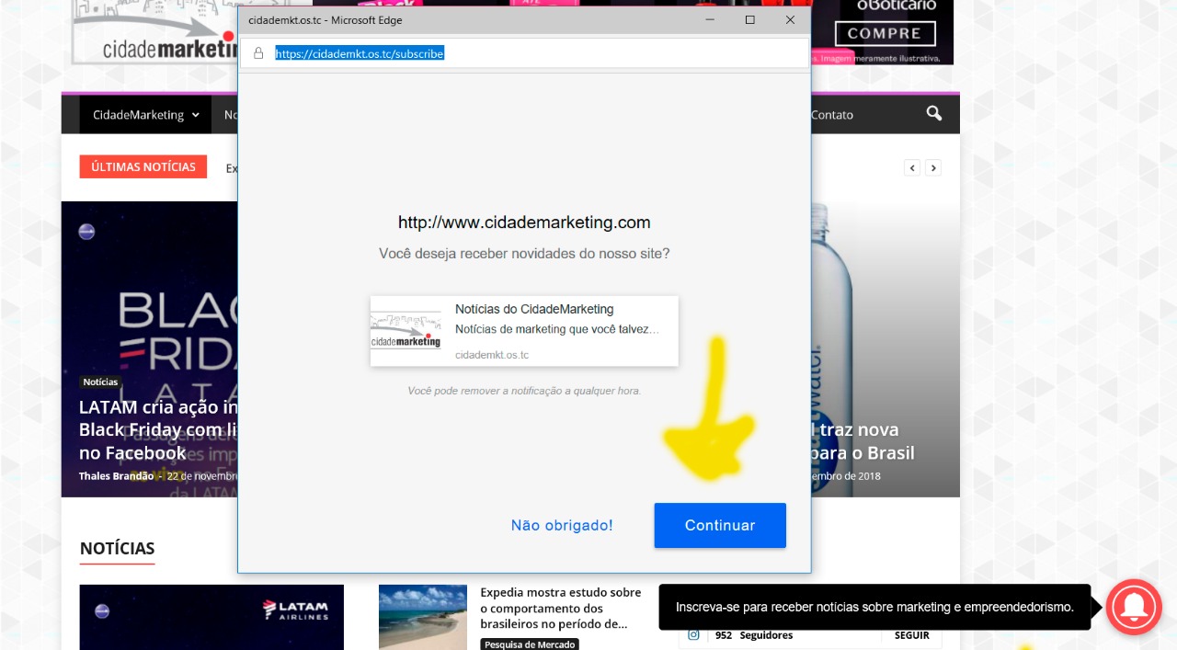Click the Instagram icon in followers row
This screenshot has height=650, width=1177.
click(x=694, y=635)
